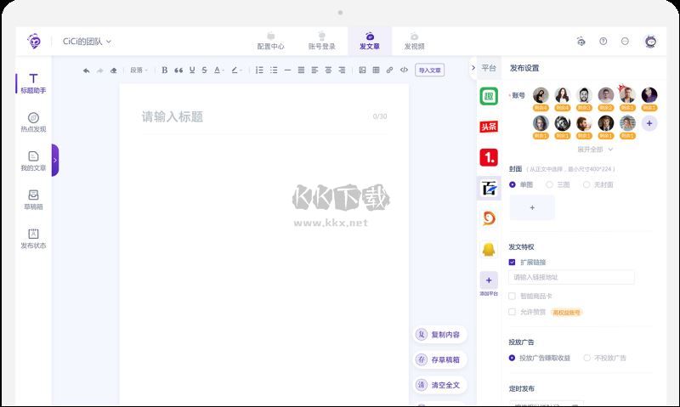Insert a block quote
Image resolution: width=680 pixels, height=407 pixels.
point(178,70)
